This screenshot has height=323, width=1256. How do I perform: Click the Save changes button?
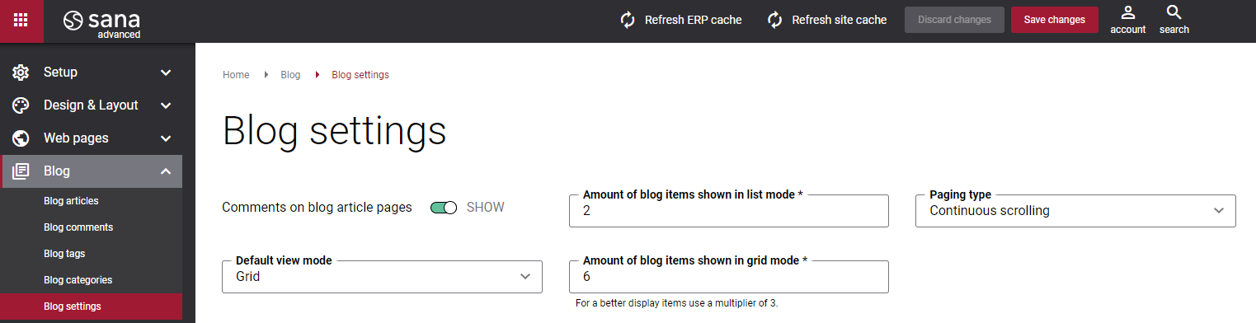tap(1055, 20)
